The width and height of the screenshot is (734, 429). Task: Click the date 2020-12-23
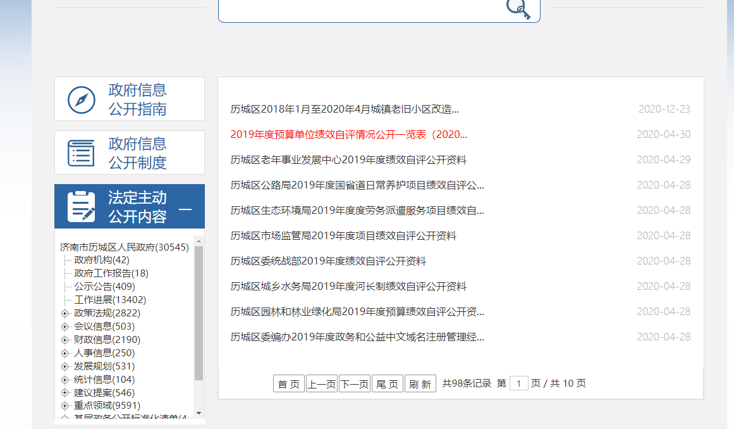click(x=664, y=109)
